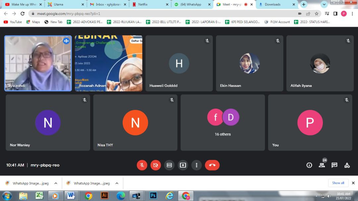This screenshot has width=358, height=201.
Task: Reload the Google Meet page
Action: (x=23, y=14)
